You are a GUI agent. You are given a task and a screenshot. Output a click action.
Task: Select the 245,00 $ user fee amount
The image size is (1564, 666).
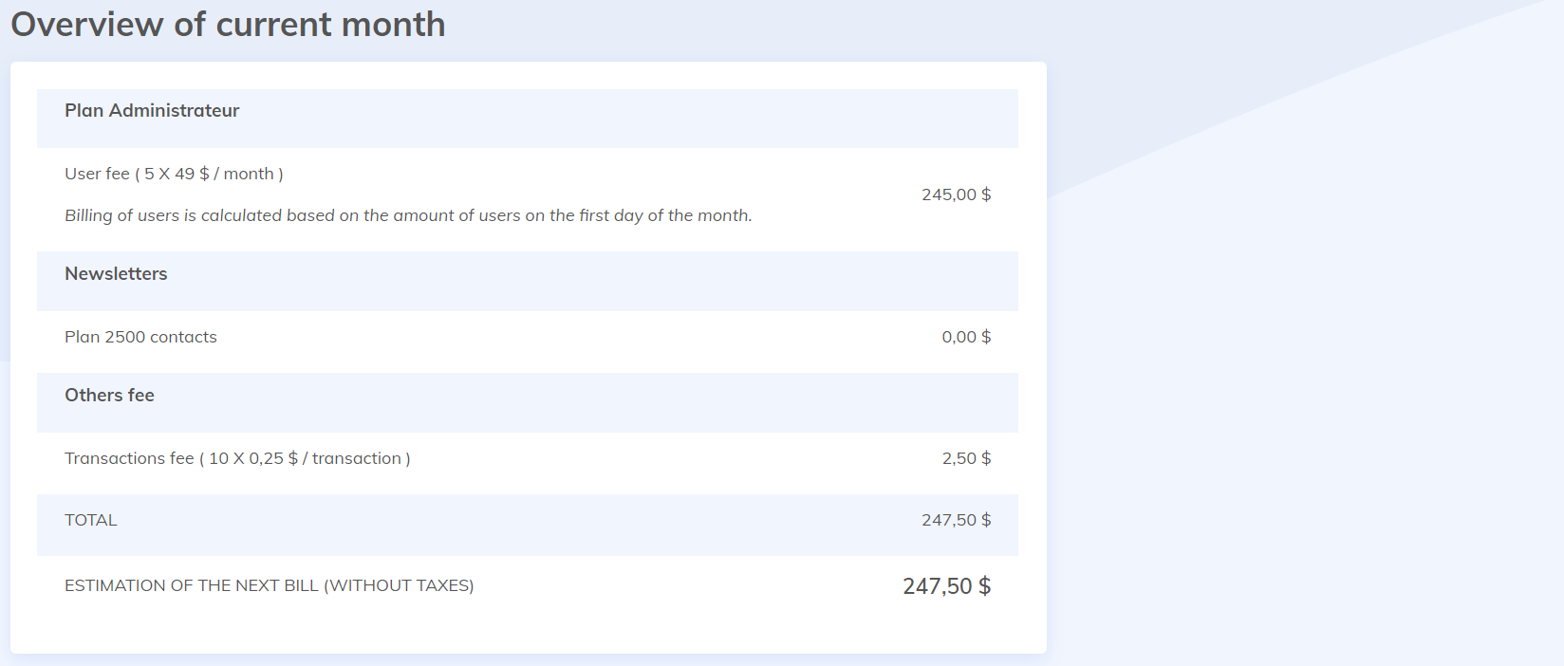pyautogui.click(x=956, y=194)
